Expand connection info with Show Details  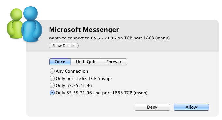(x=64, y=46)
